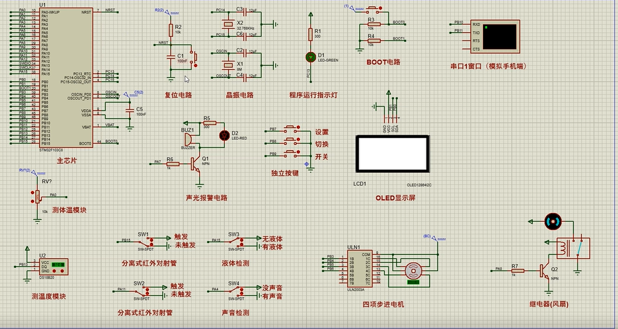Click the OLED显示屏 label
618x329 pixels.
tap(395, 198)
